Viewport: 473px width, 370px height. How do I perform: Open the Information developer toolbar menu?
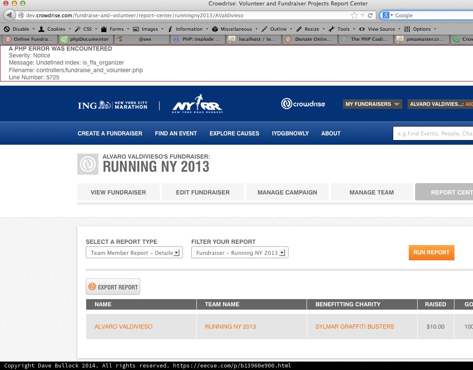(x=188, y=29)
